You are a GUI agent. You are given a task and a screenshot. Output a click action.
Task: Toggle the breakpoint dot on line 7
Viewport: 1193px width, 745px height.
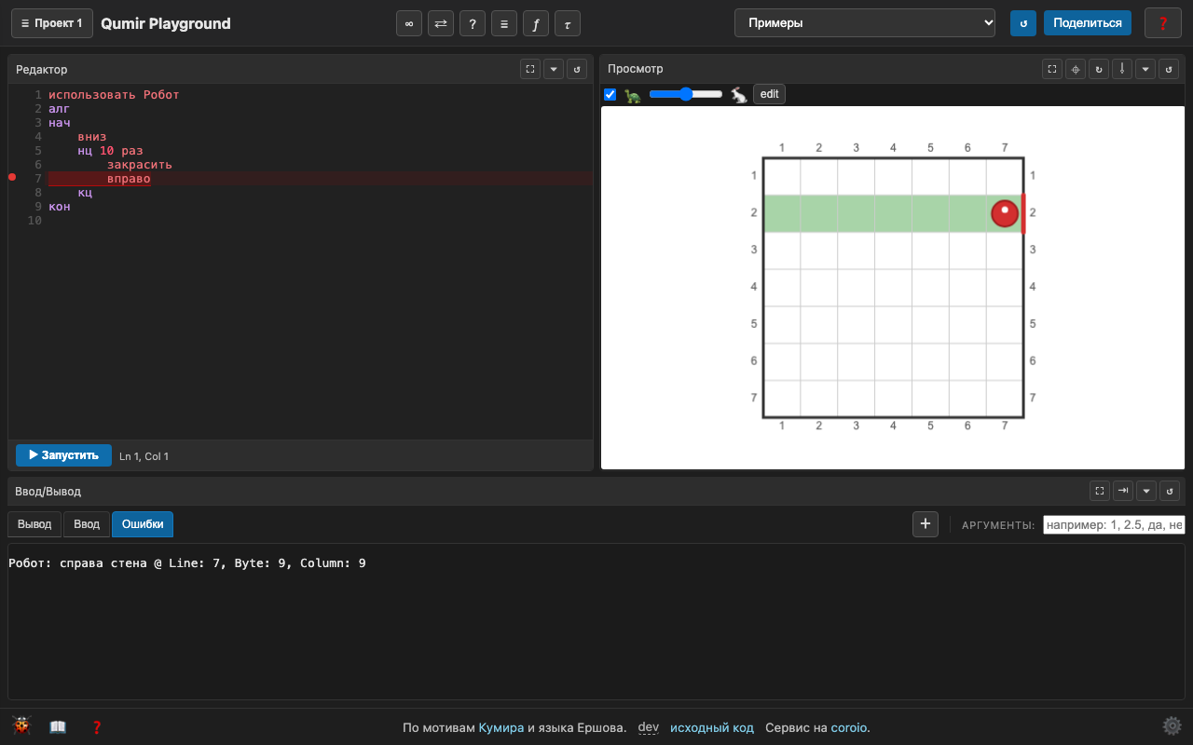click(x=12, y=177)
